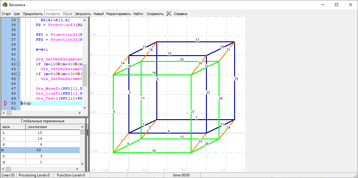Open the Справка menu
Screen dimensions: 358x178
click(x=180, y=14)
